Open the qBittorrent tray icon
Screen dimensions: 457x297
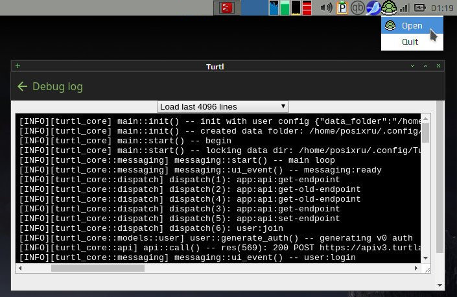pos(357,8)
